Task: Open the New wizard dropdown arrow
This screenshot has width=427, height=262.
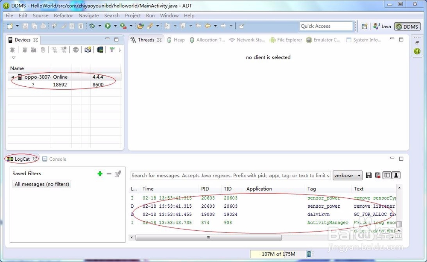Action: pos(17,26)
